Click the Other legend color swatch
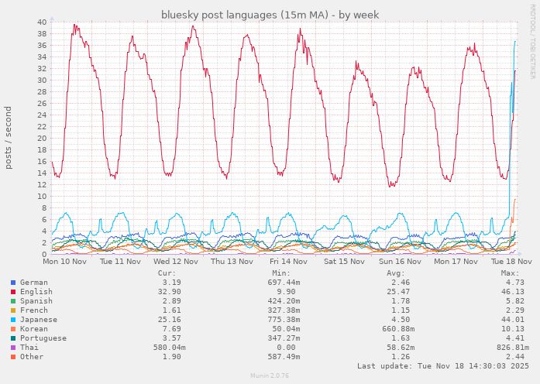540x384 pixels. click(x=13, y=357)
